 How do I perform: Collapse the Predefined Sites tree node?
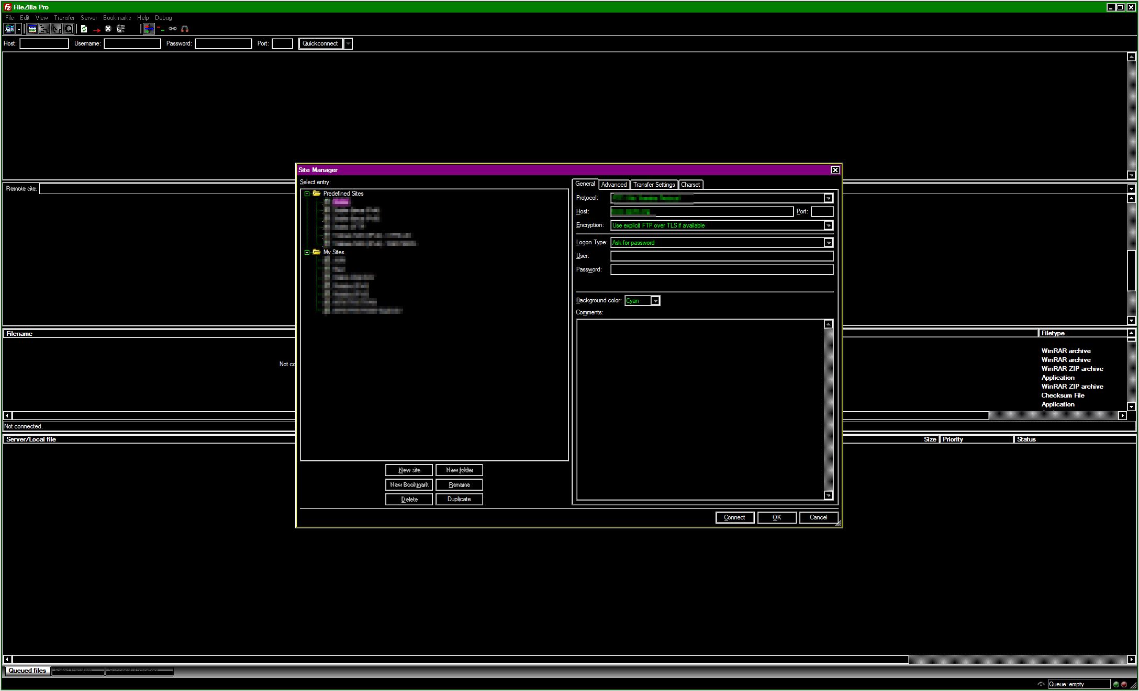click(x=307, y=194)
